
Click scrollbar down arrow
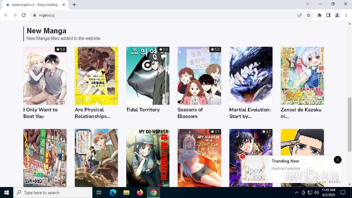pos(350,185)
